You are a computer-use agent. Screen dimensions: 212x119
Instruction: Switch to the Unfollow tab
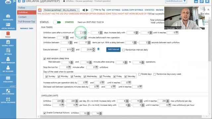tap(26, 12)
